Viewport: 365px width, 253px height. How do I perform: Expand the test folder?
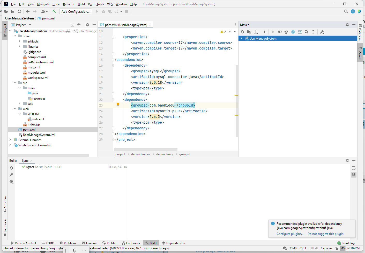point(19,103)
